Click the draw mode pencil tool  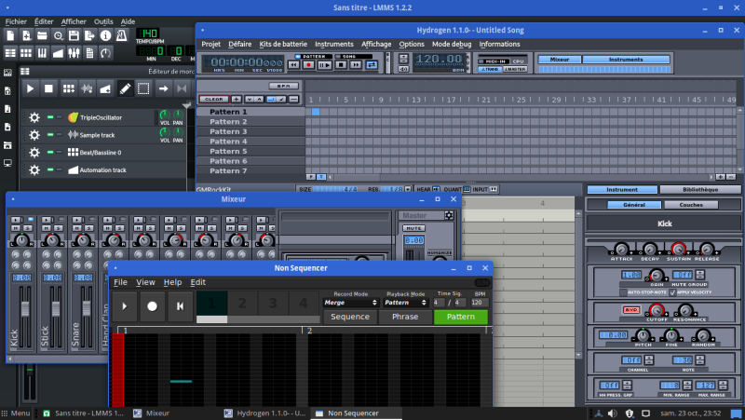[125, 88]
